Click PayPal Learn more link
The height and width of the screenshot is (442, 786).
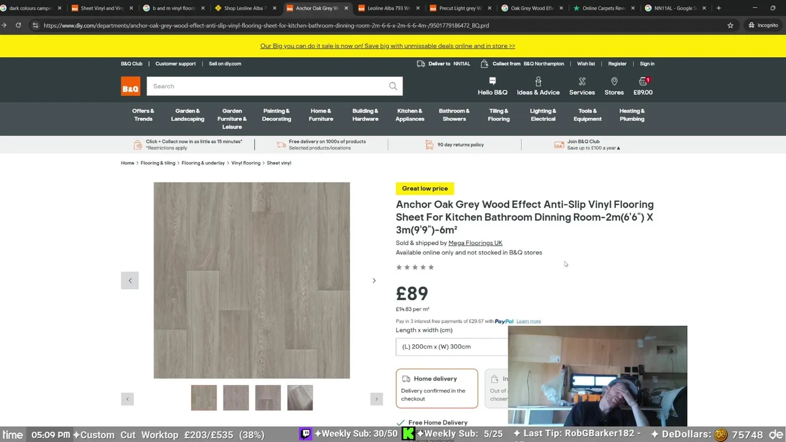[x=529, y=321]
